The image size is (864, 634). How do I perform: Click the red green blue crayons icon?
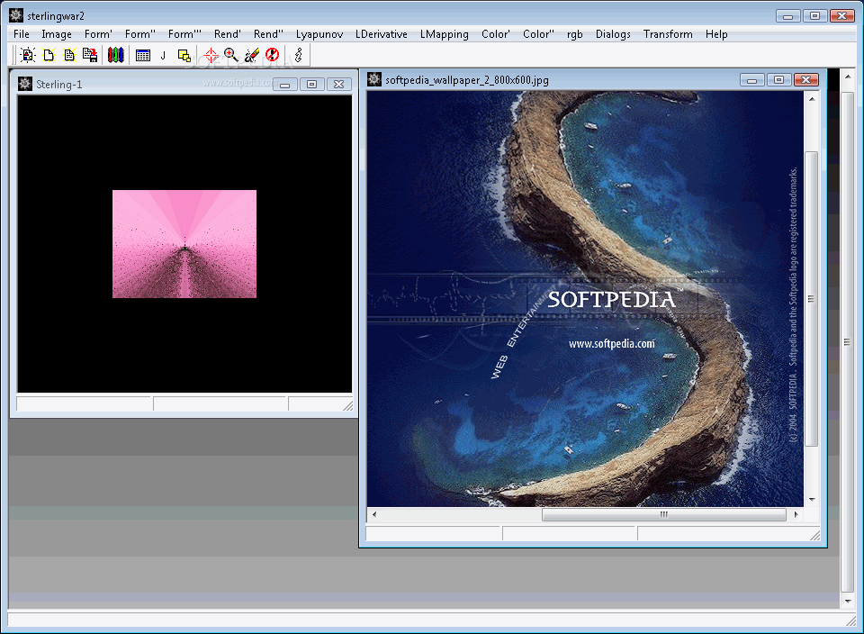click(116, 55)
